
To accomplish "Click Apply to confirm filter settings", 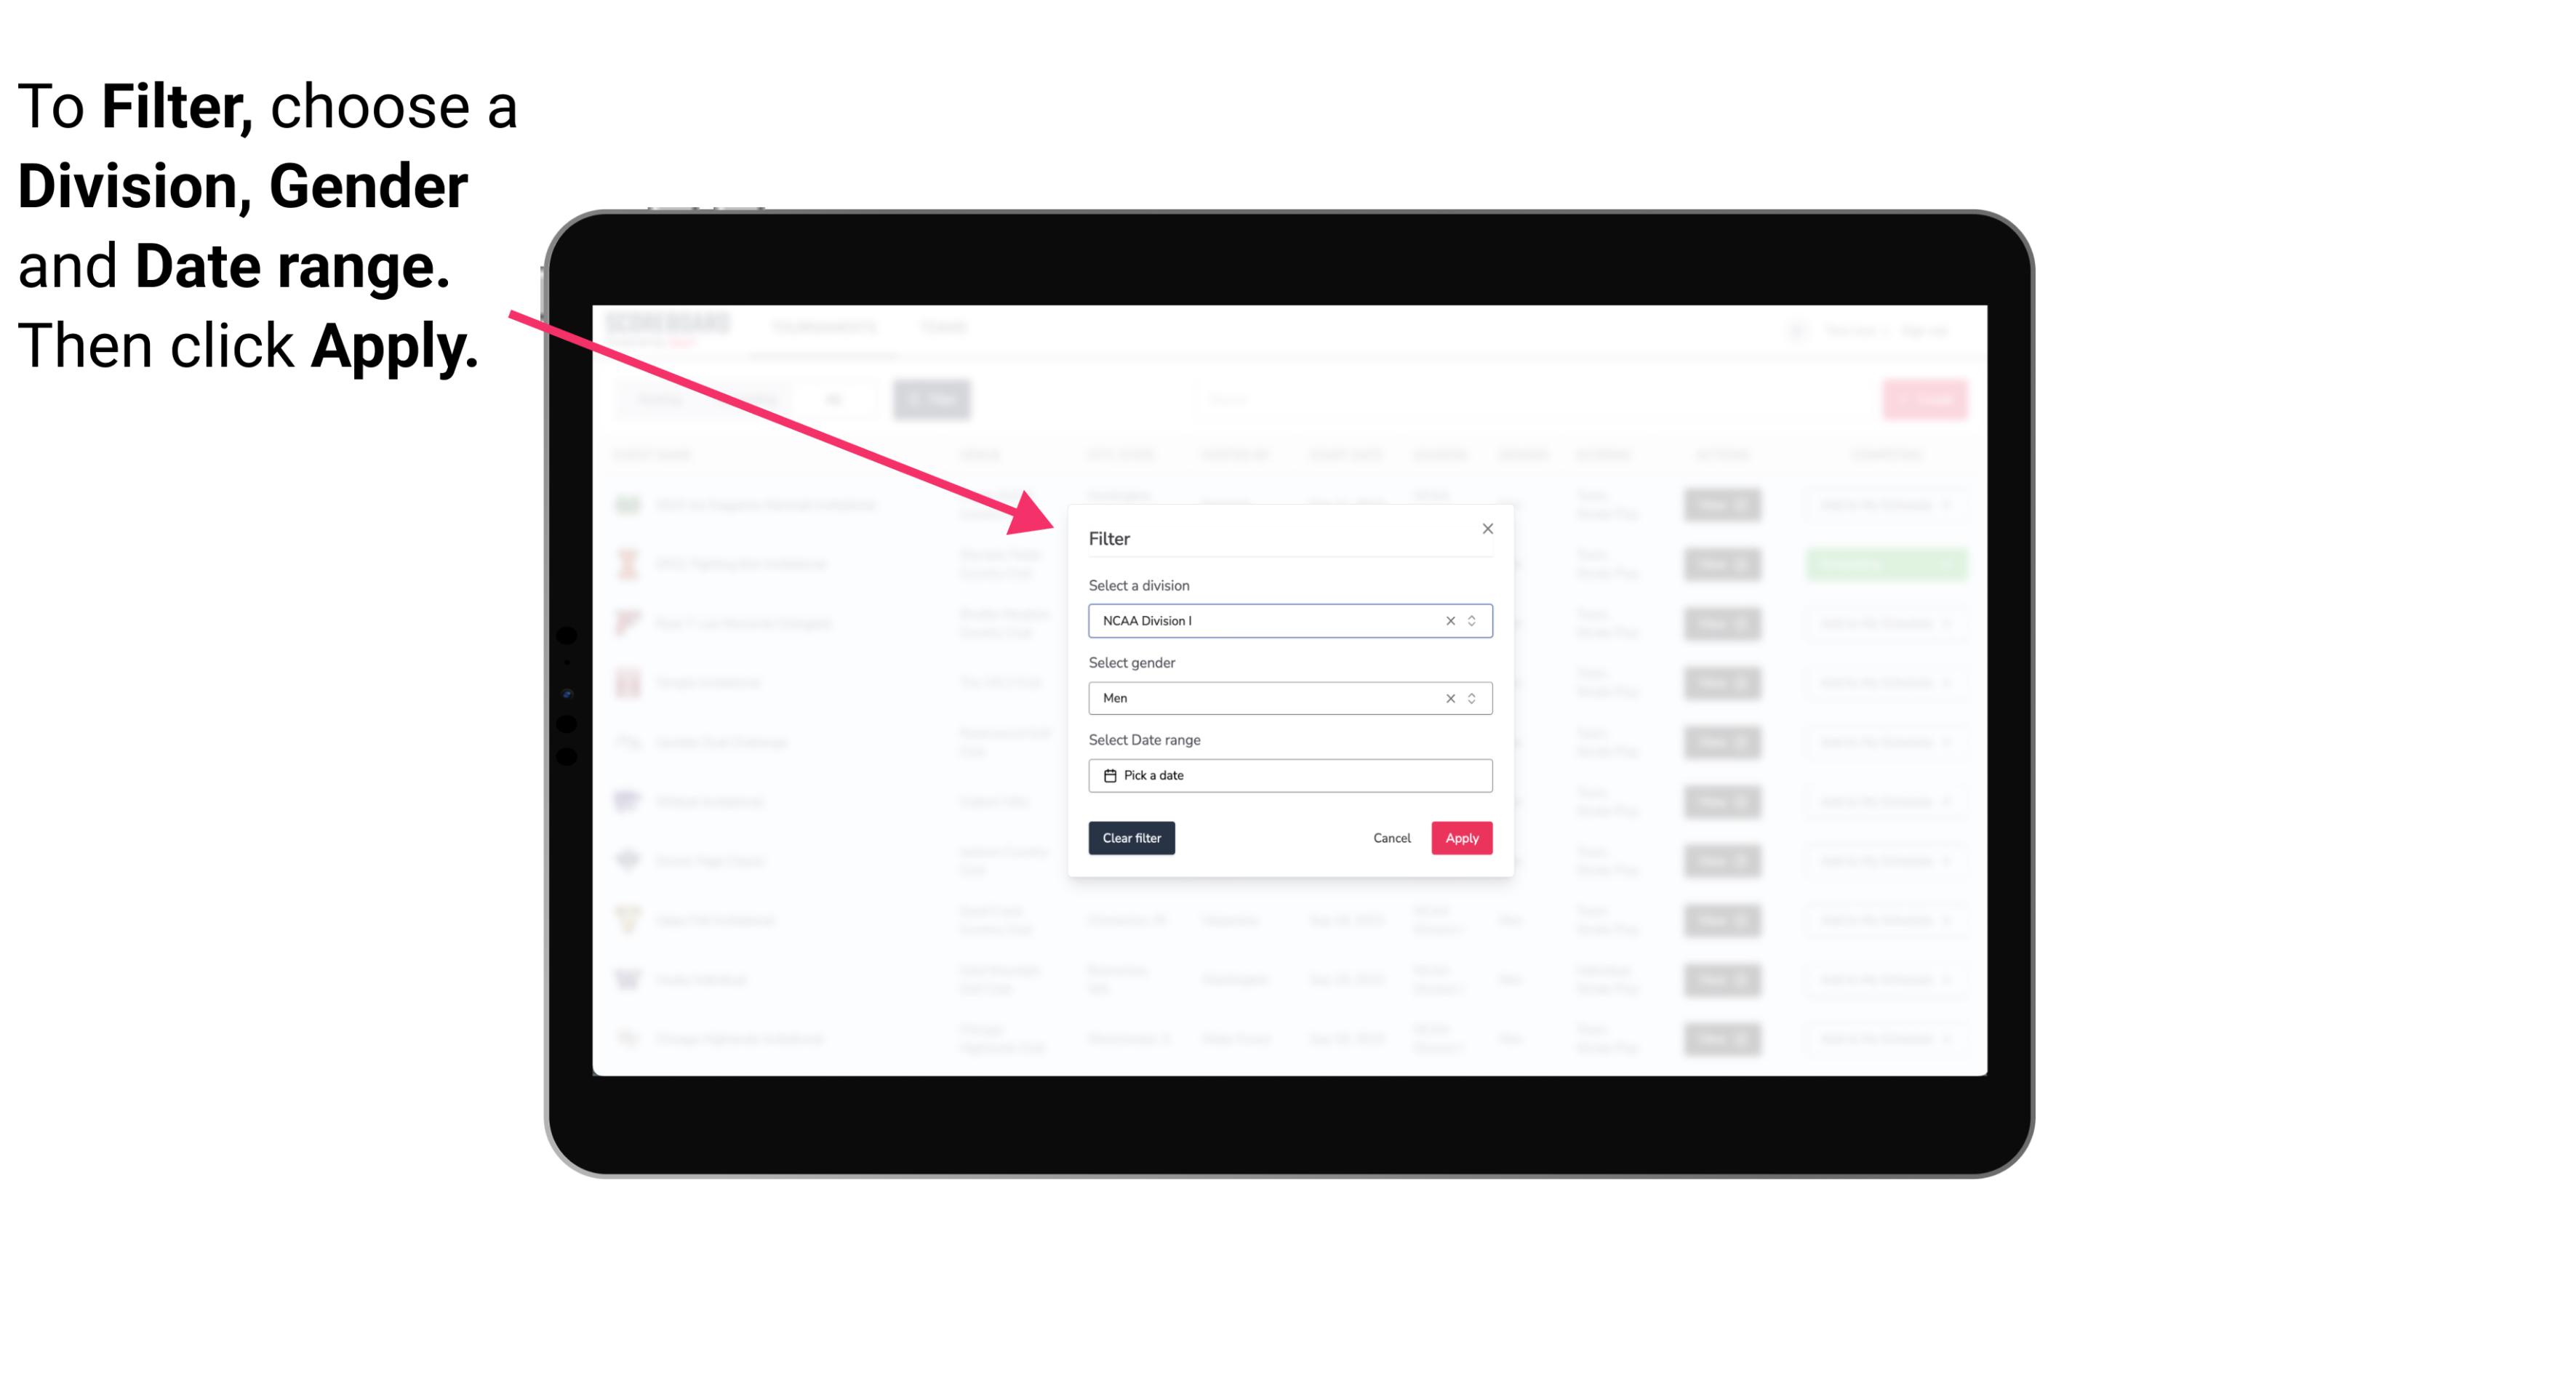I will click(x=1460, y=838).
